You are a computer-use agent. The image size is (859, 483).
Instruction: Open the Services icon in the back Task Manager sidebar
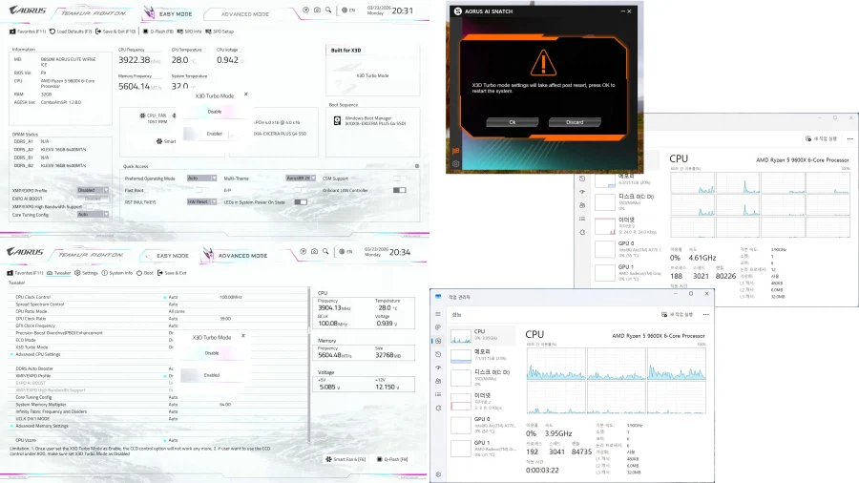pos(582,232)
